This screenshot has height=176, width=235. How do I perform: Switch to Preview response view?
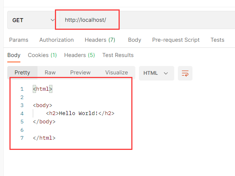click(x=80, y=73)
